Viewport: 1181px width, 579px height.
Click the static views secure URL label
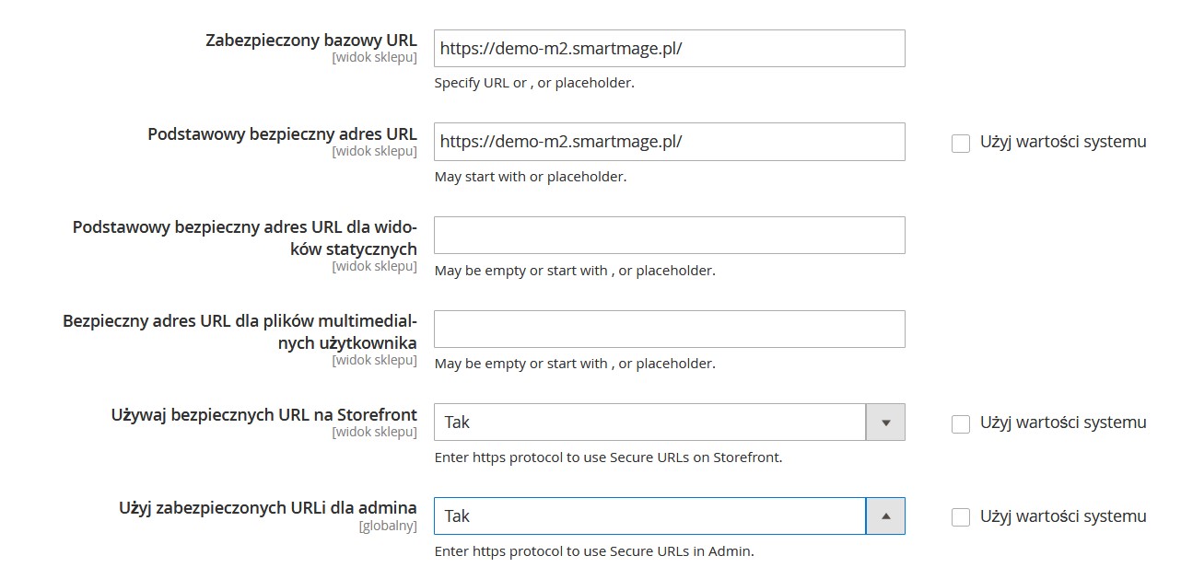[x=245, y=237]
